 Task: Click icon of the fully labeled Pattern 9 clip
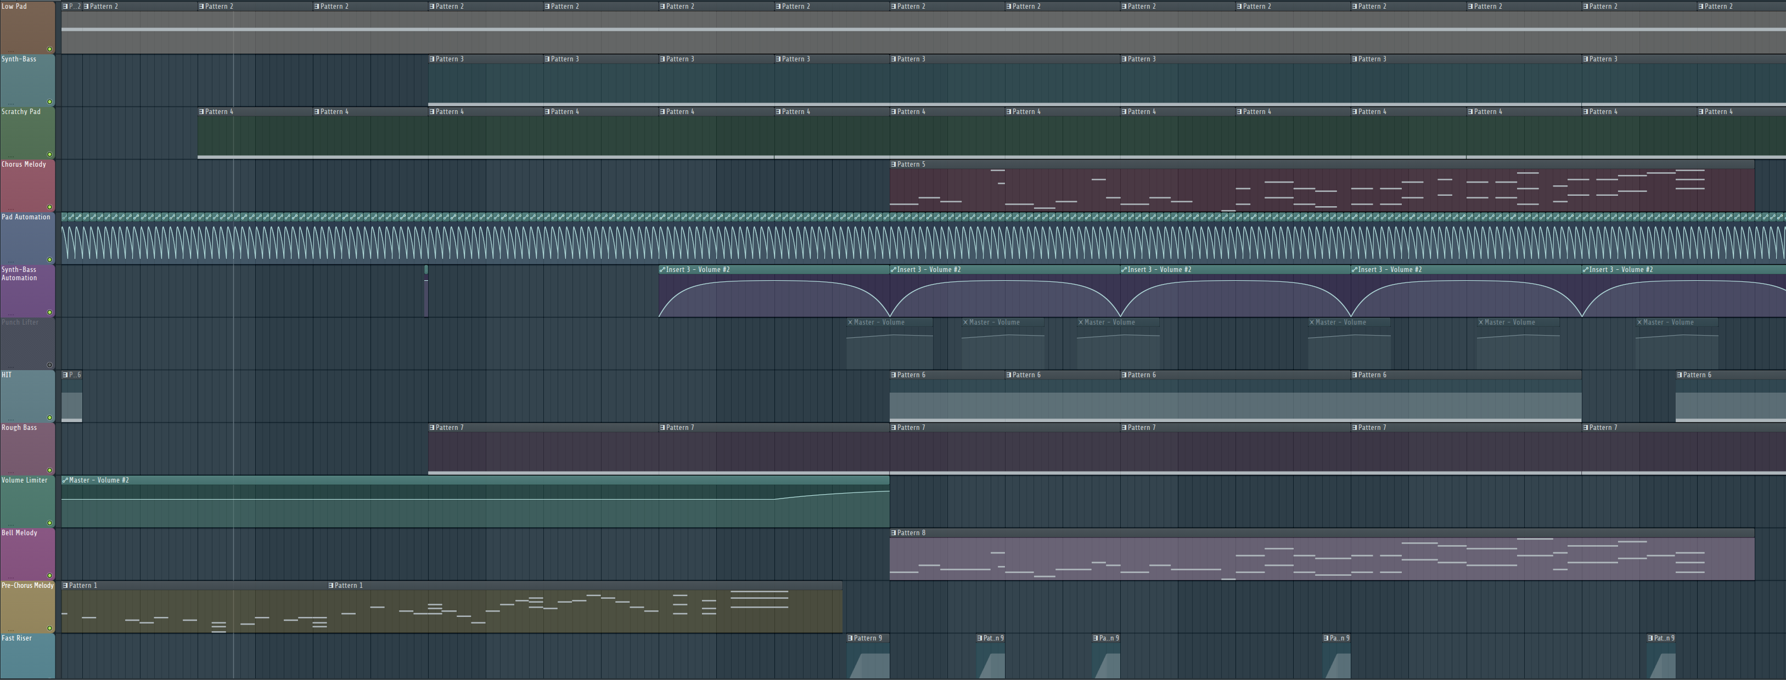[x=851, y=638]
